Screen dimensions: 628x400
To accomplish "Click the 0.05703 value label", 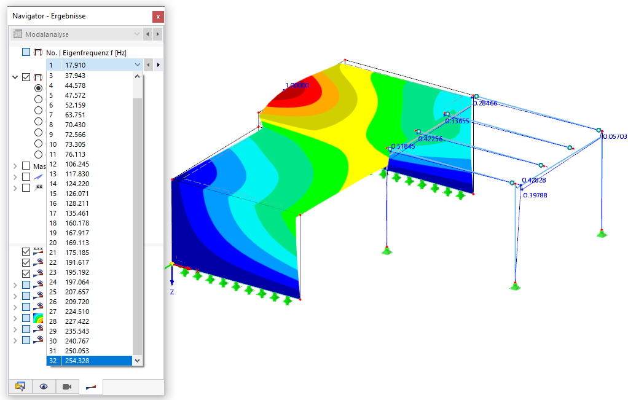I will (614, 136).
